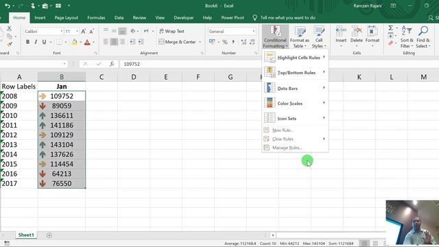Open Clear Rules submenu
The image size is (439, 247).
pos(295,139)
